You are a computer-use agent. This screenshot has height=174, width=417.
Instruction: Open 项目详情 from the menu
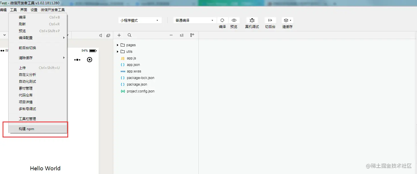(38, 102)
